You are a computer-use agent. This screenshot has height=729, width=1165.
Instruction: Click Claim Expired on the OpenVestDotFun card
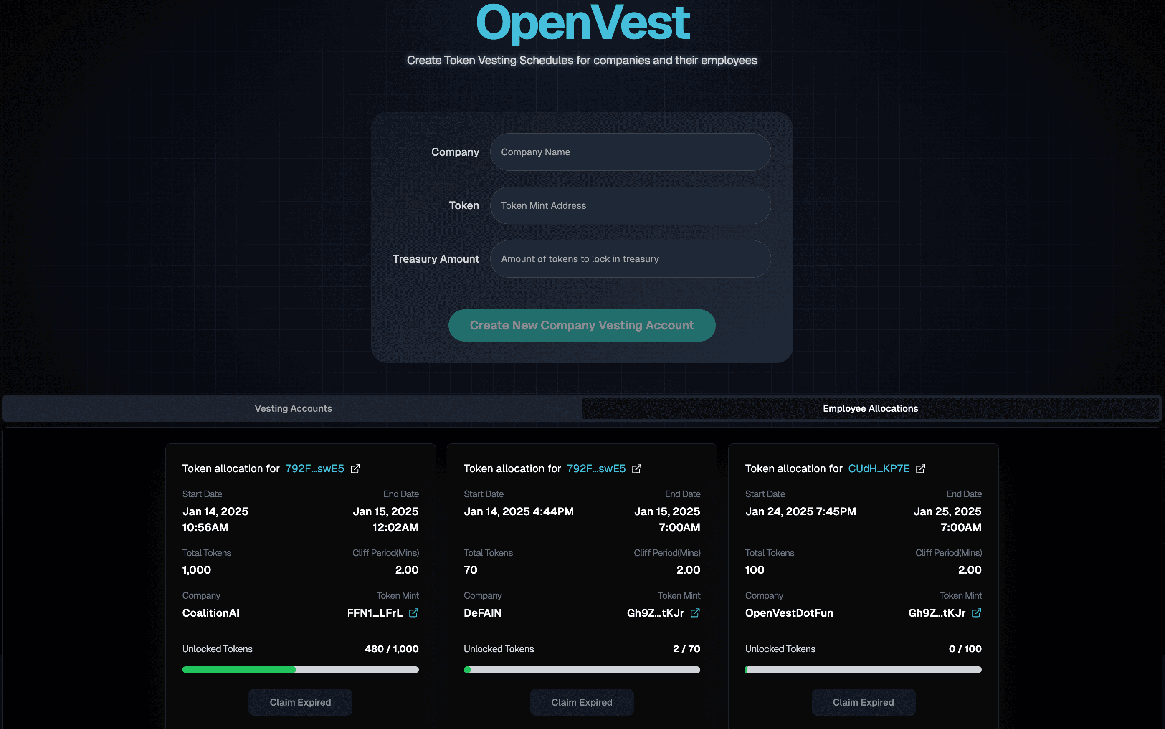pyautogui.click(x=863, y=702)
